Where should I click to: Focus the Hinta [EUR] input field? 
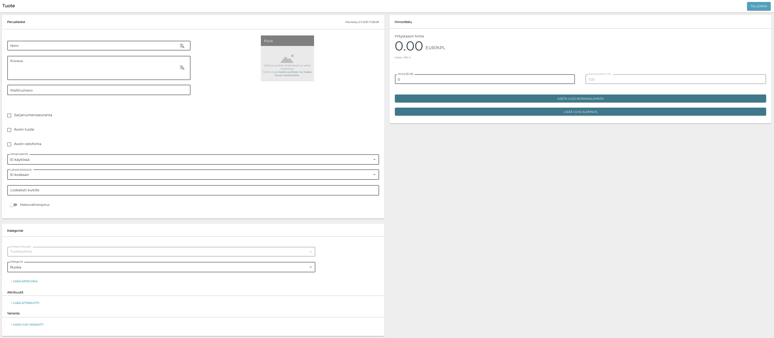485,79
